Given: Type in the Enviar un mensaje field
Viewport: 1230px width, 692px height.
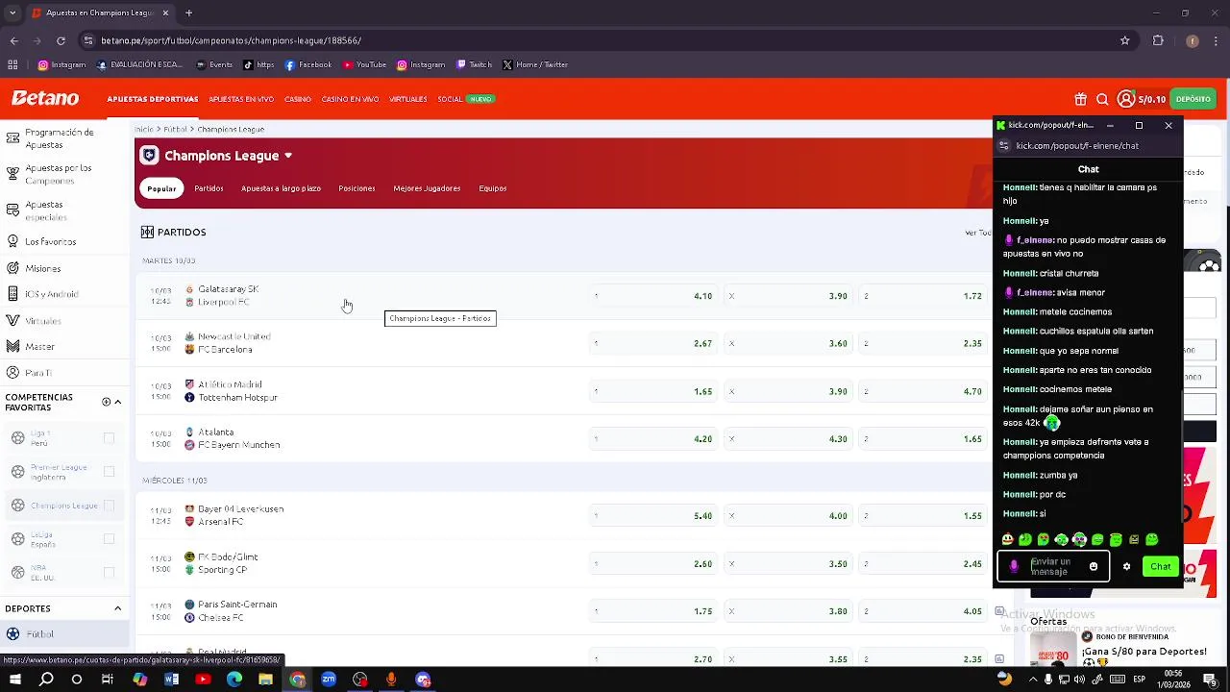Looking at the screenshot, I should point(1053,567).
